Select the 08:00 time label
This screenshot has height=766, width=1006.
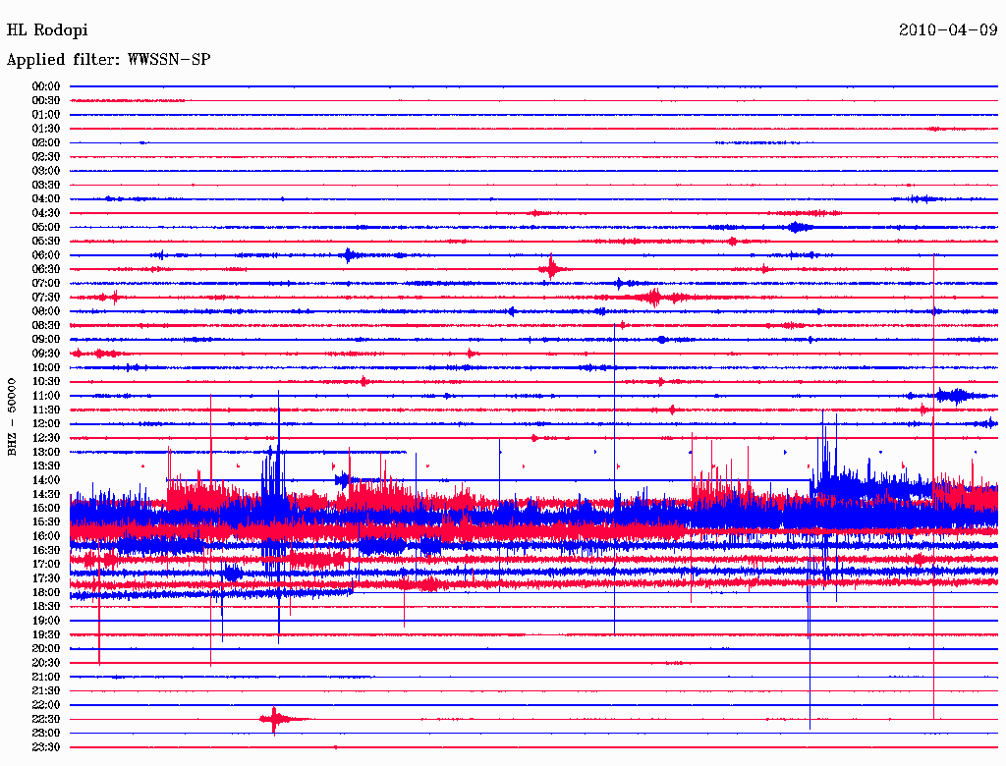(x=46, y=311)
